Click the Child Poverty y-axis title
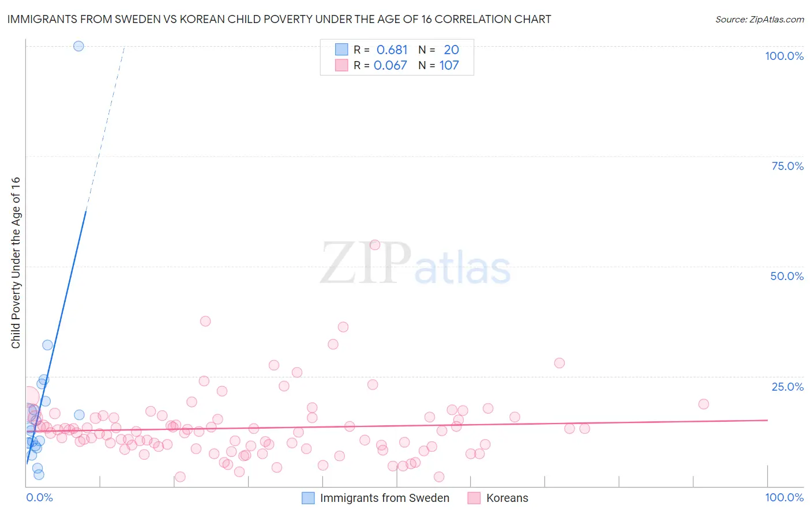This screenshot has width=811, height=514. pos(16,262)
